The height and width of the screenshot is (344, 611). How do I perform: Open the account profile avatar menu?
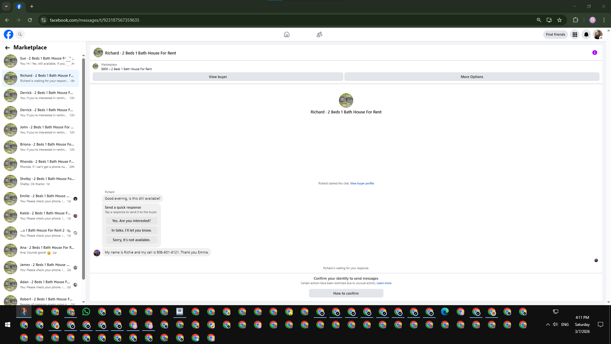[x=598, y=34]
